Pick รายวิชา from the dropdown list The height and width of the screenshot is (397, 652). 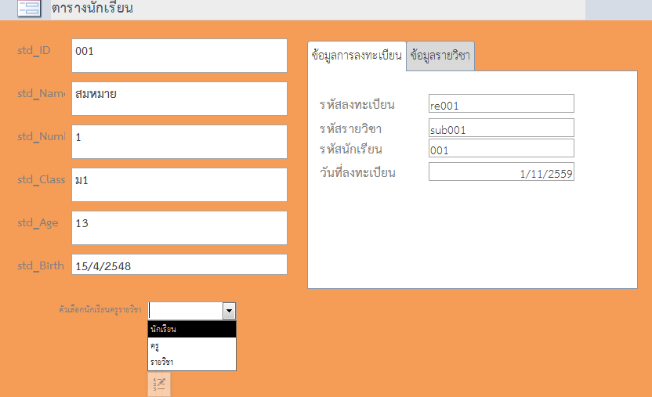point(191,362)
